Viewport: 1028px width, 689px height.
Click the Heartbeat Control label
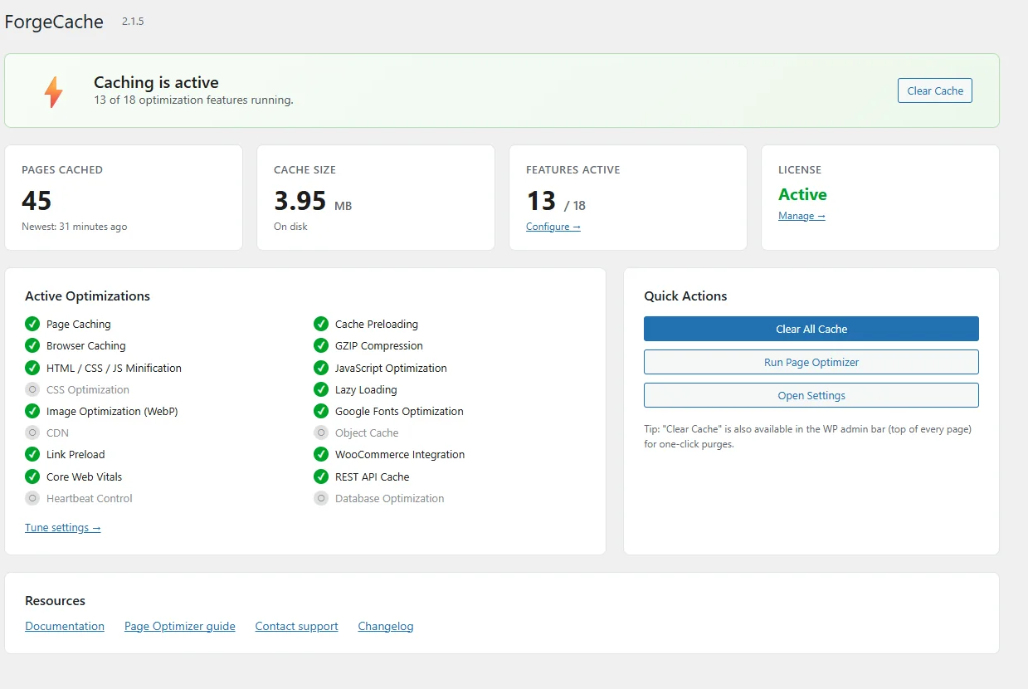pyautogui.click(x=90, y=498)
